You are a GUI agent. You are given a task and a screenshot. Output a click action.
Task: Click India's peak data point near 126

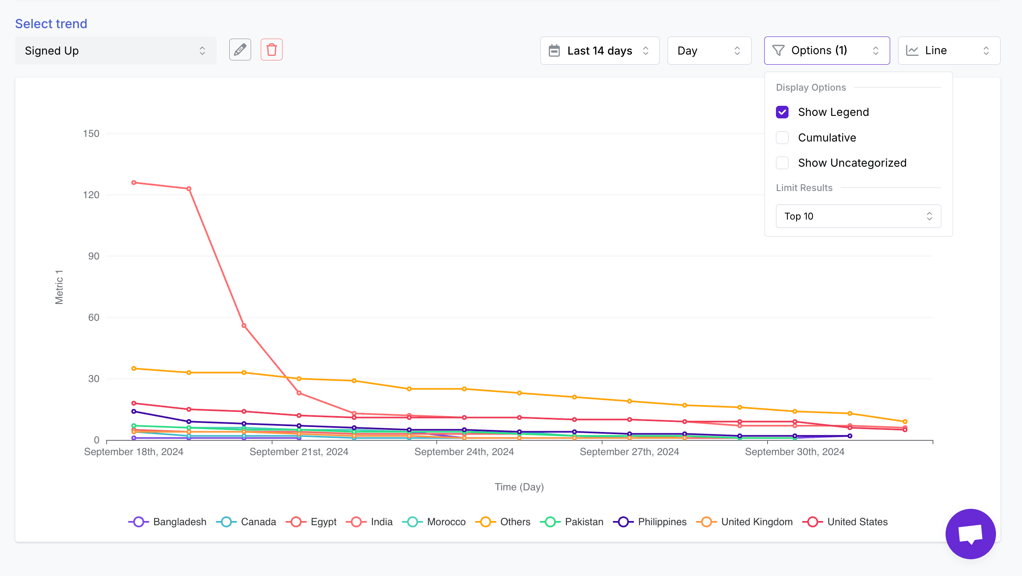pyautogui.click(x=134, y=183)
